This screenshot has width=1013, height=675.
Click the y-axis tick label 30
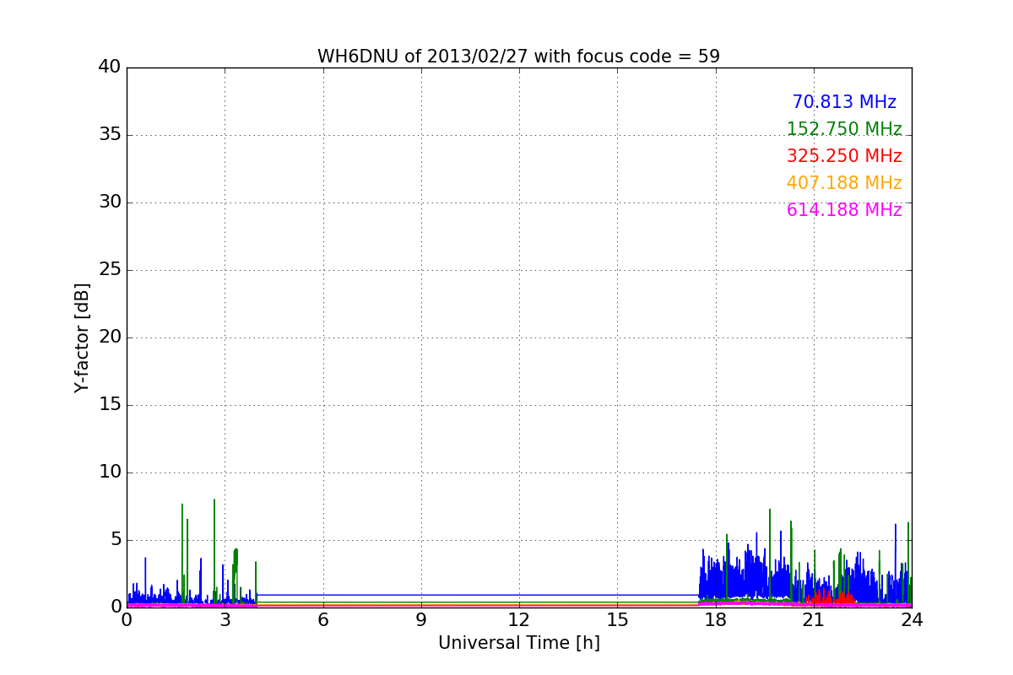[x=110, y=202]
